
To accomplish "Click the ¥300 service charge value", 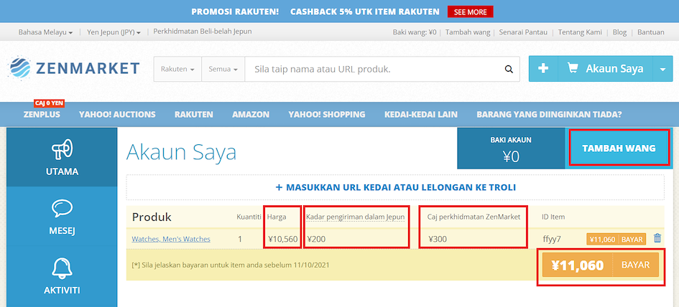I will click(x=438, y=239).
